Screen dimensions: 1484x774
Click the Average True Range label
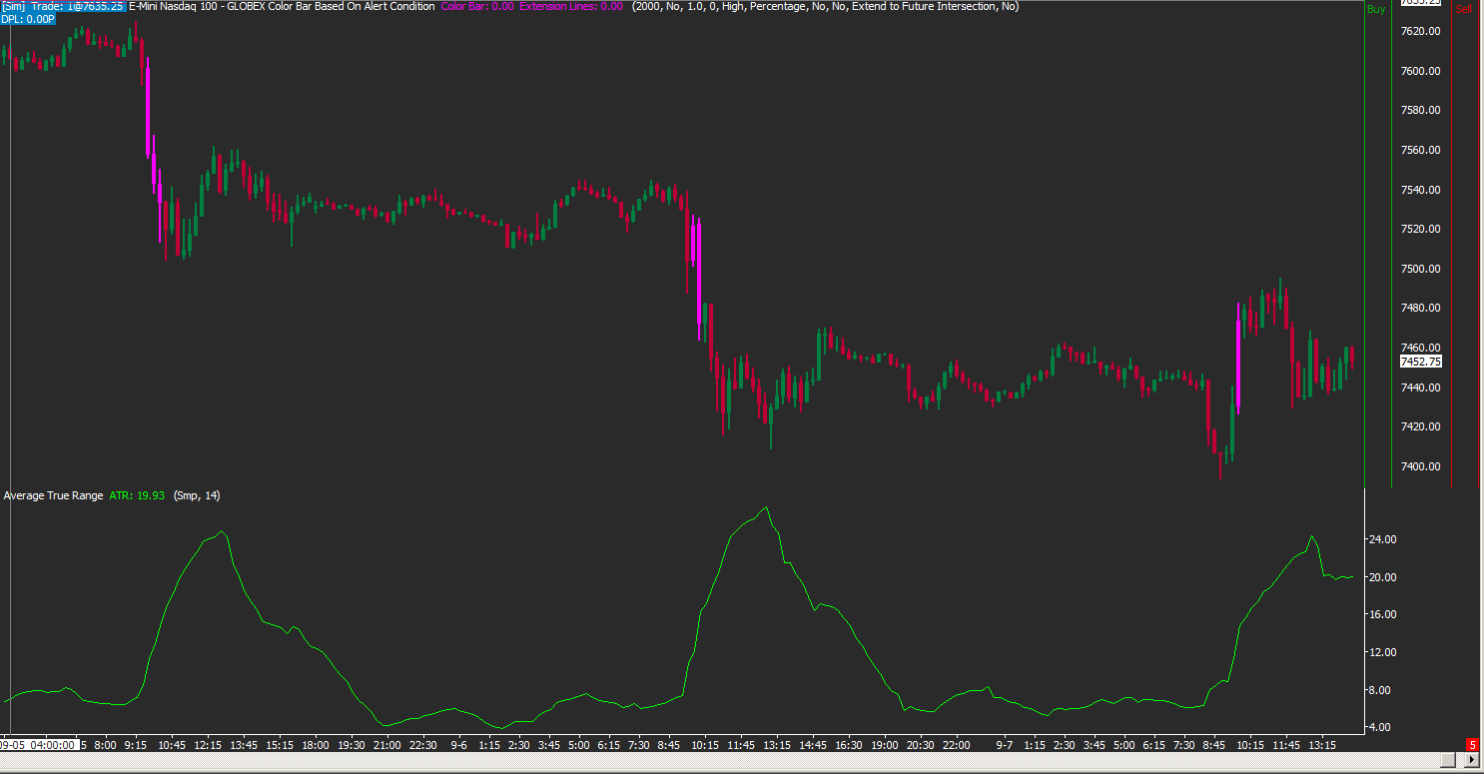point(53,495)
